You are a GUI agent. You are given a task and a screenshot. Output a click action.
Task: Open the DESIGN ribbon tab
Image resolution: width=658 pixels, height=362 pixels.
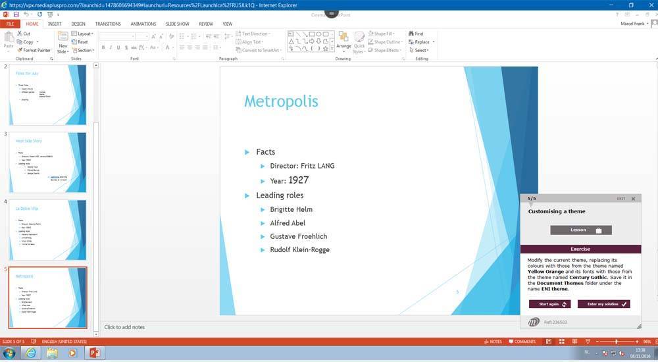pyautogui.click(x=78, y=24)
